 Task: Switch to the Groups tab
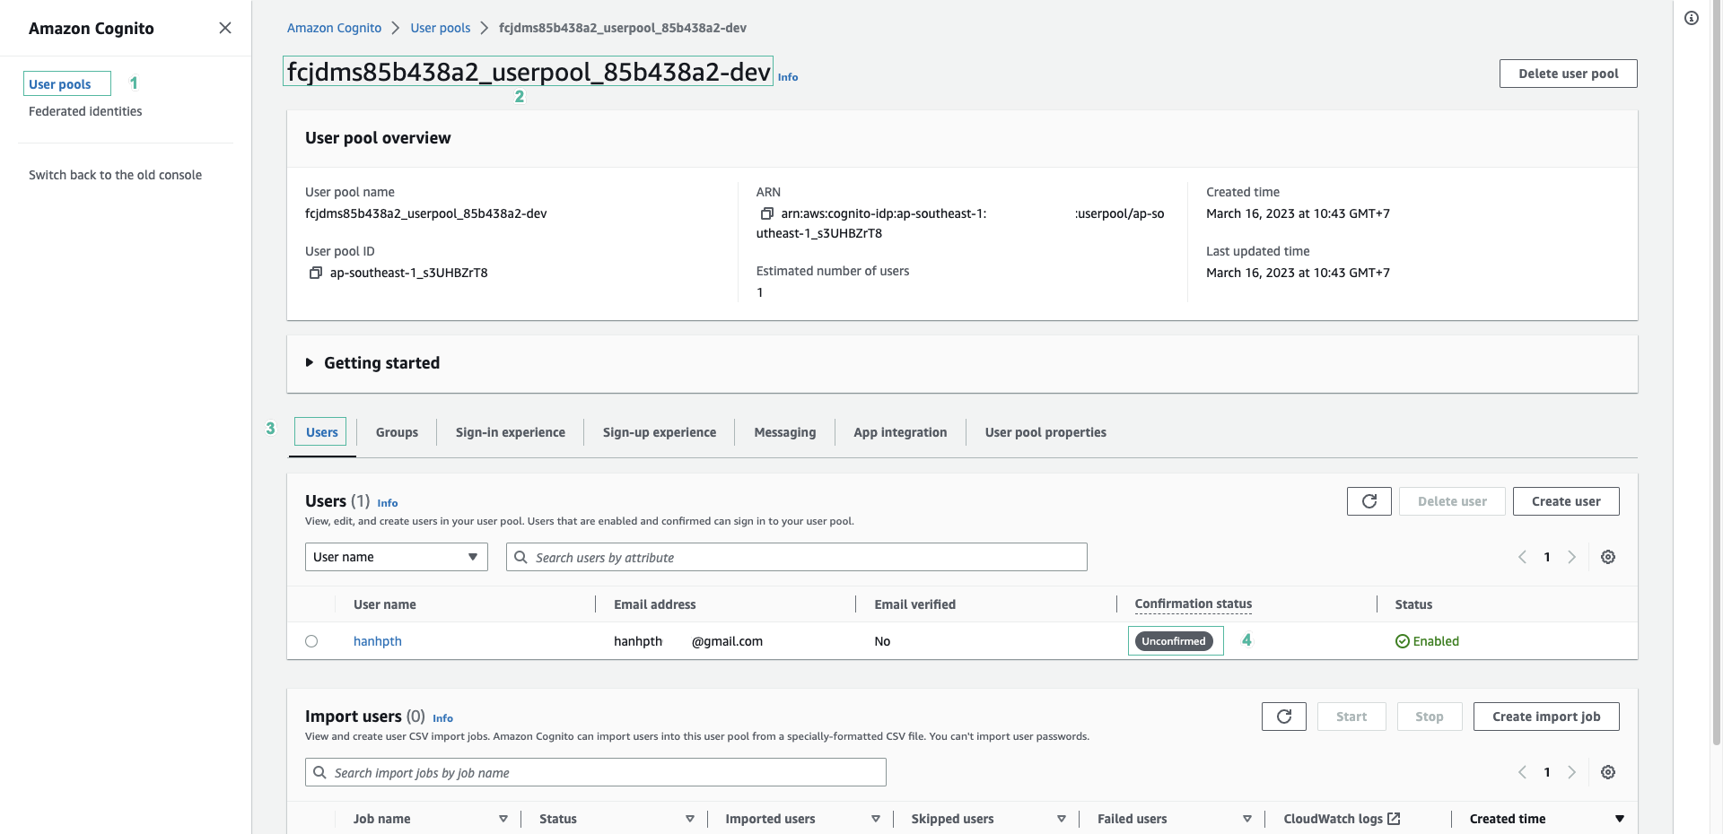coord(397,432)
